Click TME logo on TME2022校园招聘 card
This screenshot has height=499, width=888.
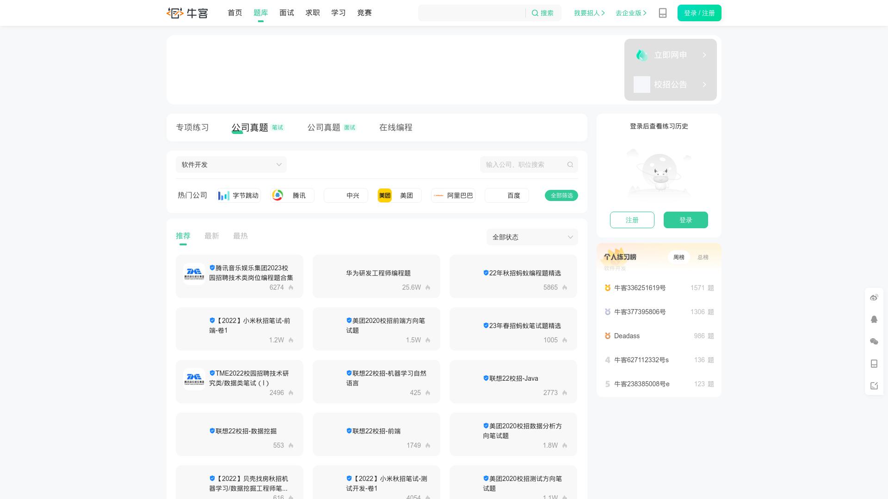[x=194, y=379]
